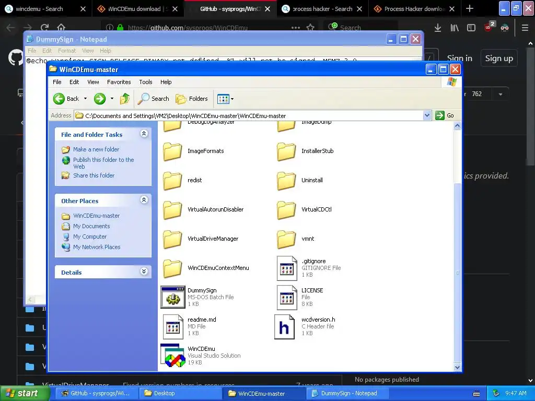Open the Favorites menu
The height and width of the screenshot is (401, 535).
click(119, 82)
